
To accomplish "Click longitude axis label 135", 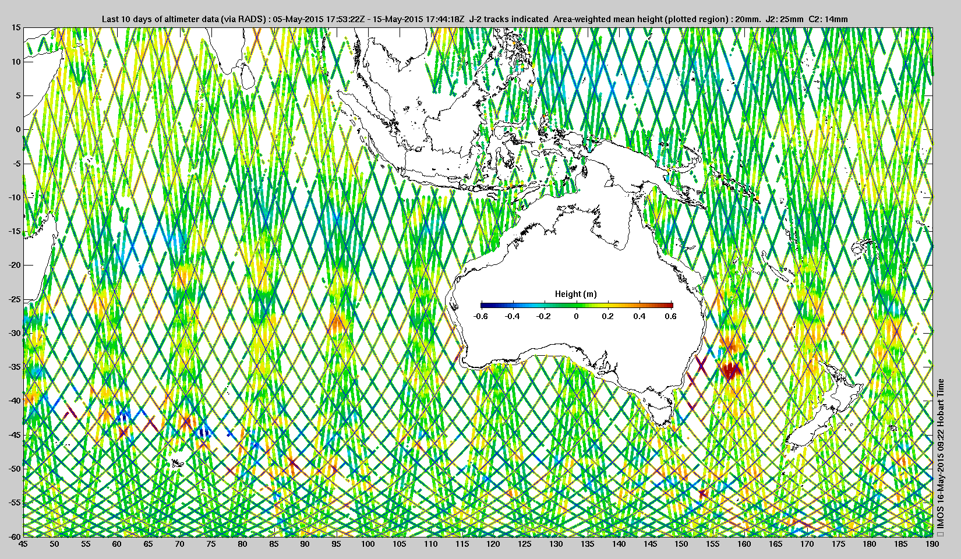I will 587,544.
